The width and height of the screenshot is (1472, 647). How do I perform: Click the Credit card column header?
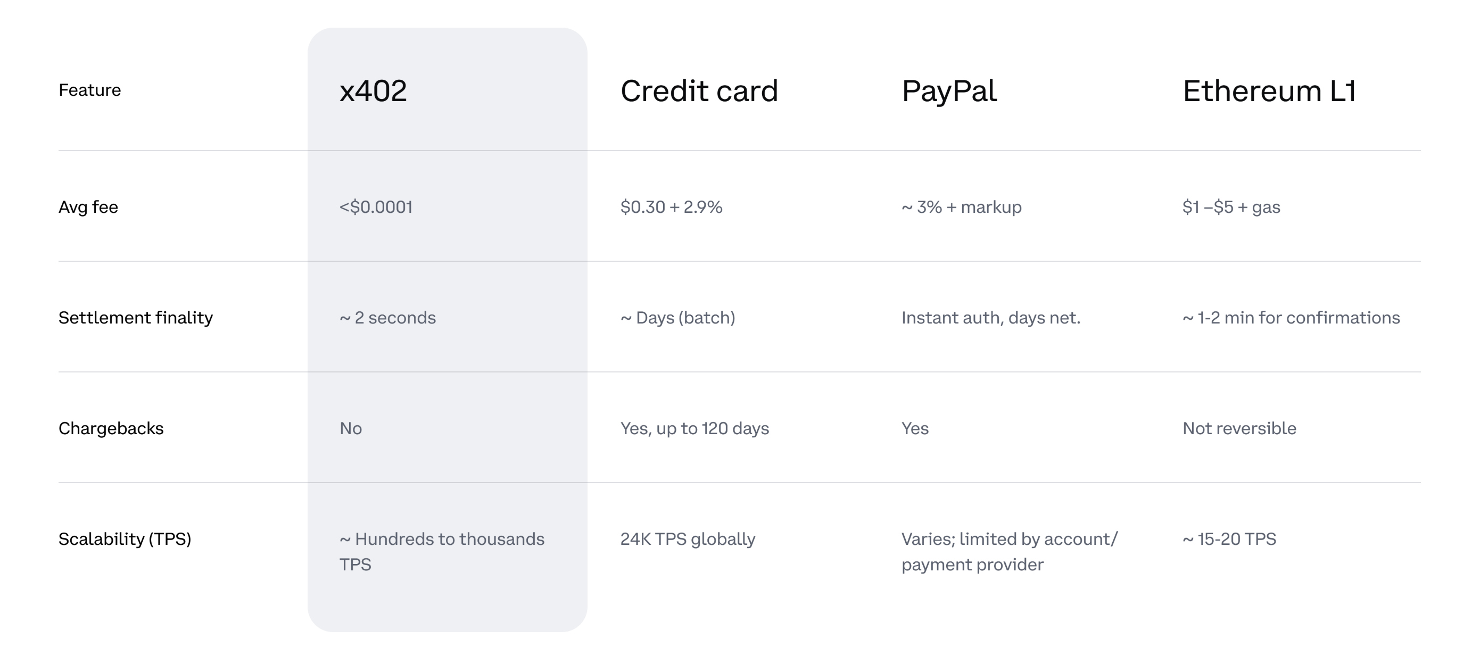point(699,91)
